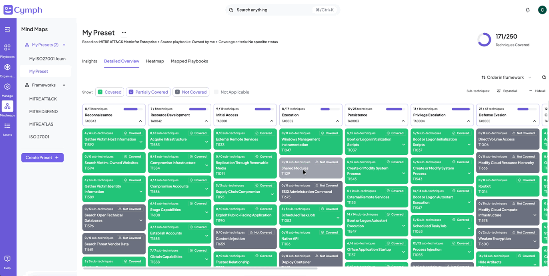
Task: Open the MITRE D3FEND framework
Action: 43,112
